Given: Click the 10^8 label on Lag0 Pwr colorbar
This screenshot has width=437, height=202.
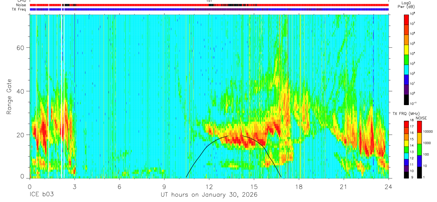Looking at the screenshot, I should [412, 14].
